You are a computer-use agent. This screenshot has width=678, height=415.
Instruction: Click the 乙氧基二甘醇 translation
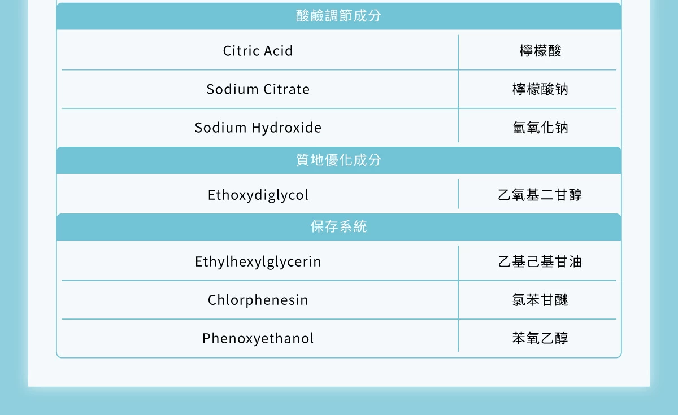coord(540,195)
